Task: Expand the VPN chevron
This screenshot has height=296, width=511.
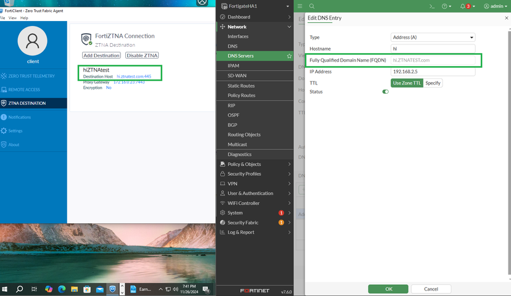Action: [289, 184]
